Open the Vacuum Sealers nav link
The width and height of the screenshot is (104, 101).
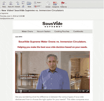[44, 31]
